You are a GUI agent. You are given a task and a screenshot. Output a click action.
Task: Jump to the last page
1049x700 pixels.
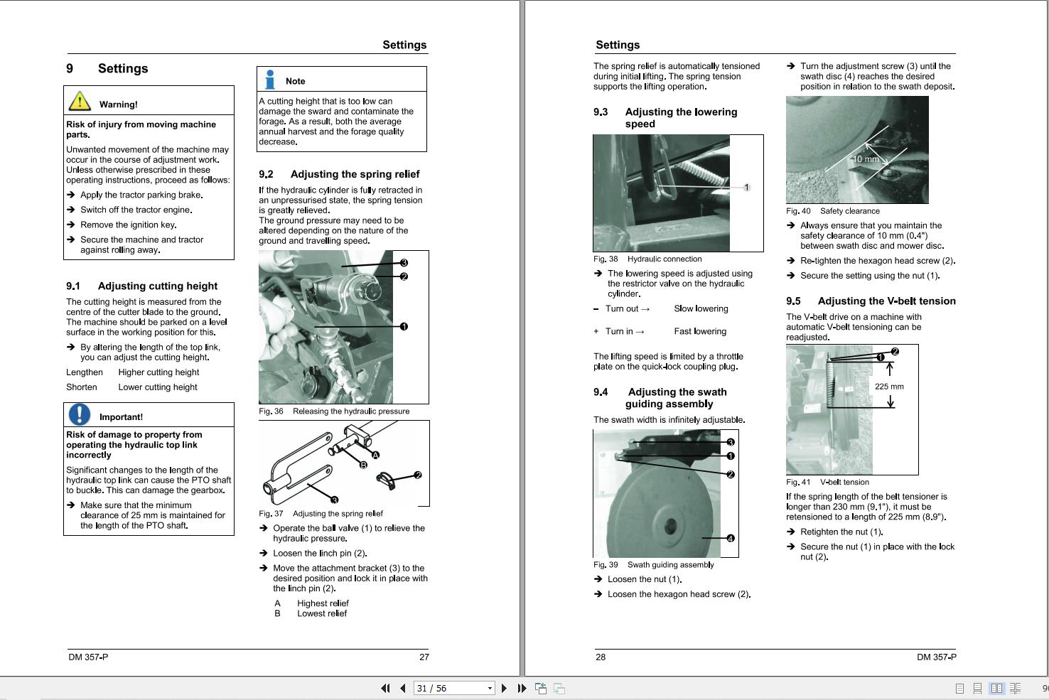coord(522,688)
